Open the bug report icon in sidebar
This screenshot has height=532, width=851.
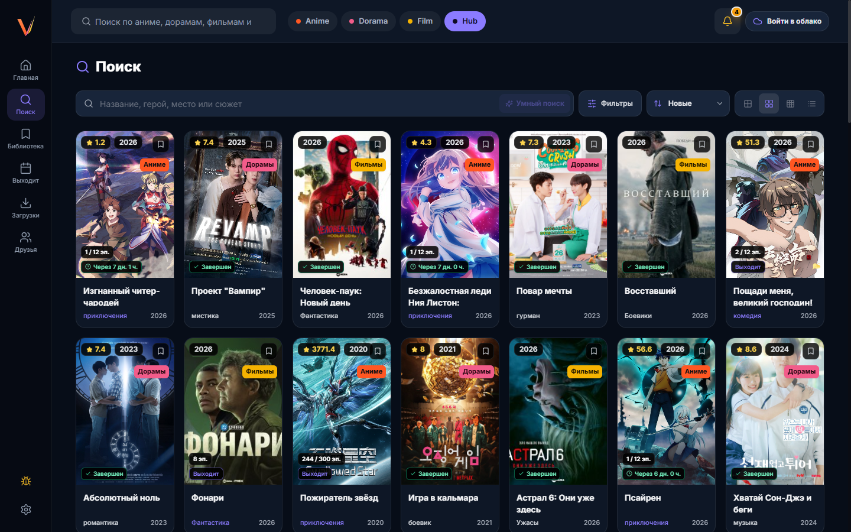point(25,481)
